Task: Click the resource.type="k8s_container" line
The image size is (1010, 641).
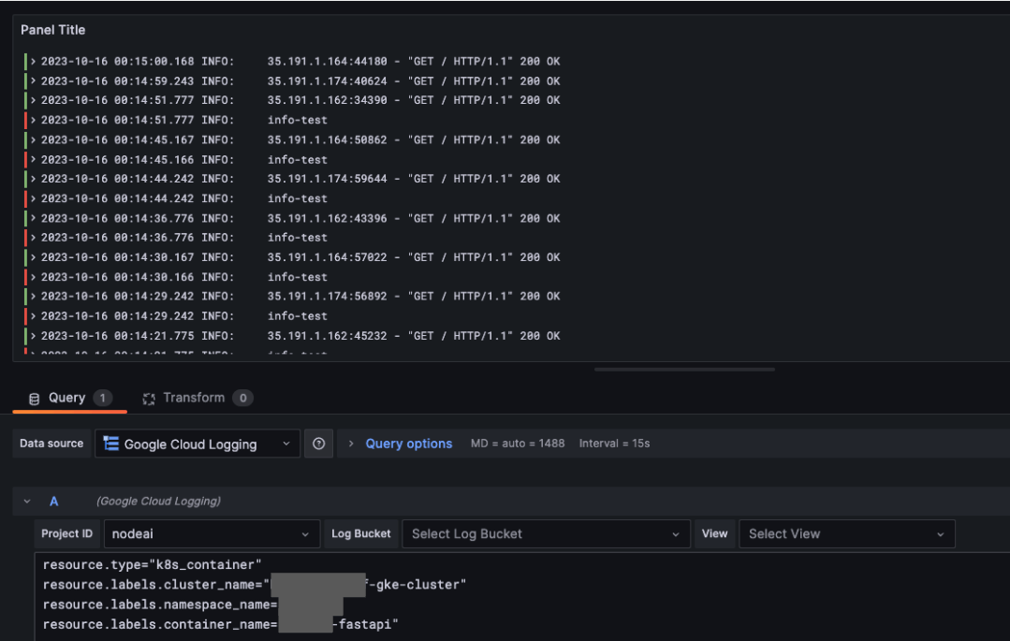Action: click(x=152, y=565)
